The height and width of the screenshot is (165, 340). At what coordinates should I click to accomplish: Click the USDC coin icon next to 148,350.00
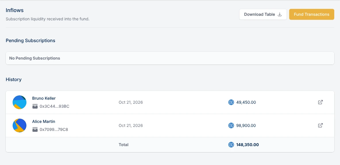point(231,145)
